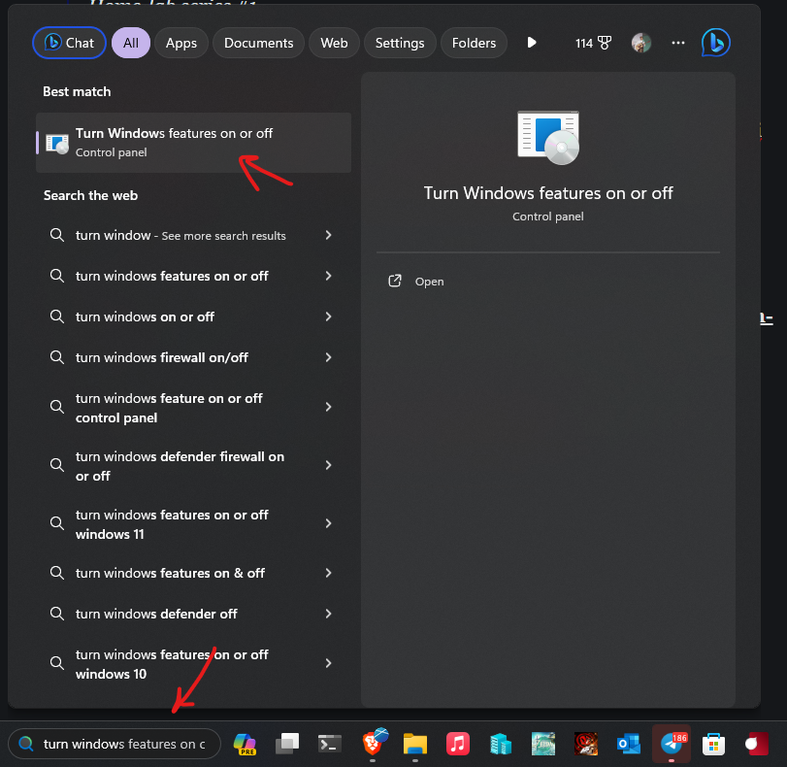Open Brave browser from the taskbar
787x767 pixels.
click(374, 744)
